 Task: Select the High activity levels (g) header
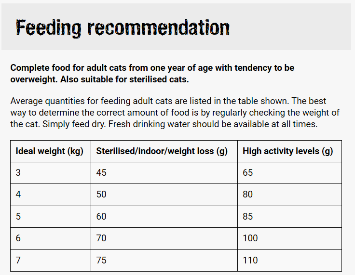[288, 151]
